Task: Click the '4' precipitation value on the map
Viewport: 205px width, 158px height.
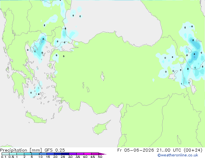Action: 194,54
